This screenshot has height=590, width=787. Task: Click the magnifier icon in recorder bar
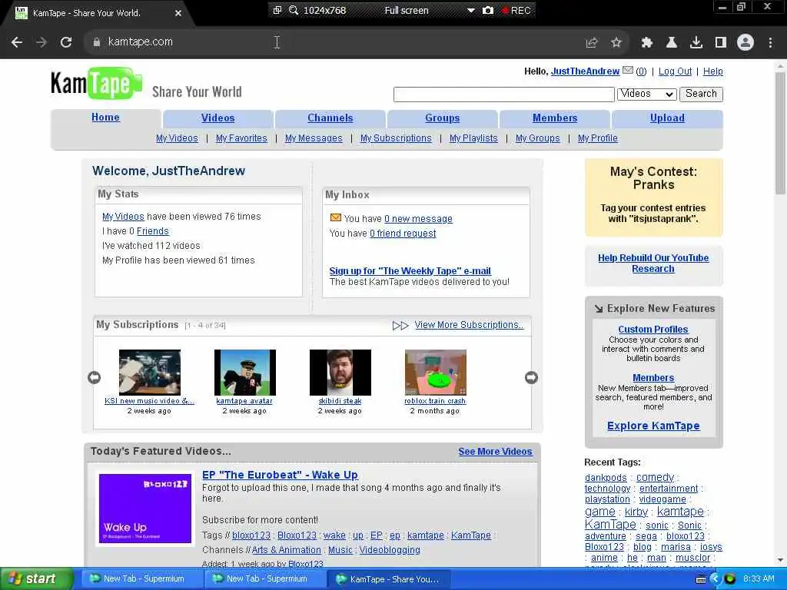294,10
